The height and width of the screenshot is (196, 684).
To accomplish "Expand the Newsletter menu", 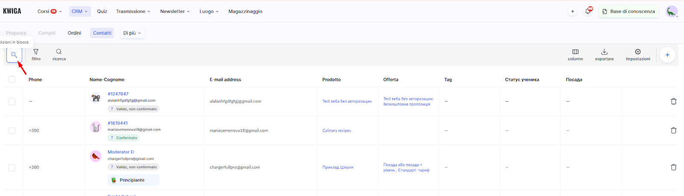I will point(175,12).
